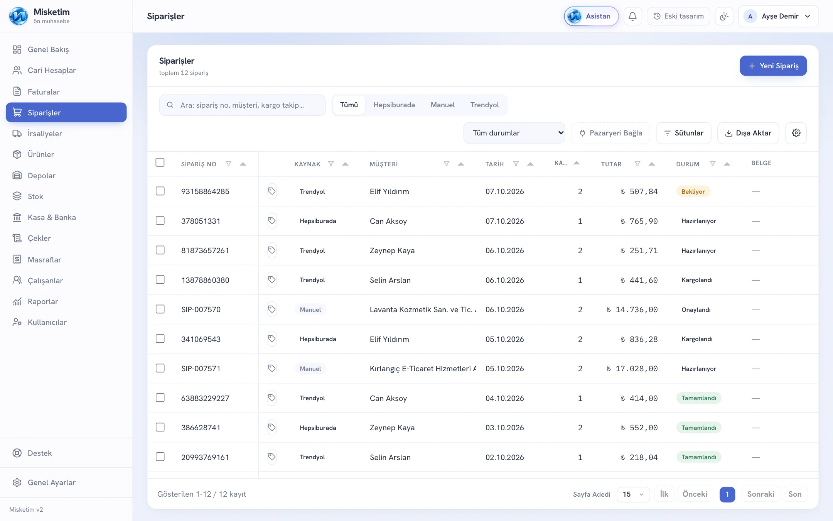
Task: Select checkbox for order SIP-007571
Action: (x=160, y=368)
